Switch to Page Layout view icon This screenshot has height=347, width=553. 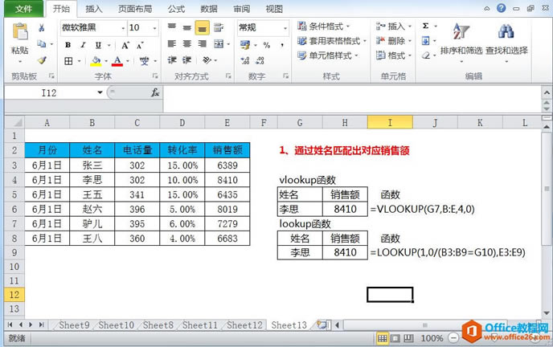pos(395,338)
